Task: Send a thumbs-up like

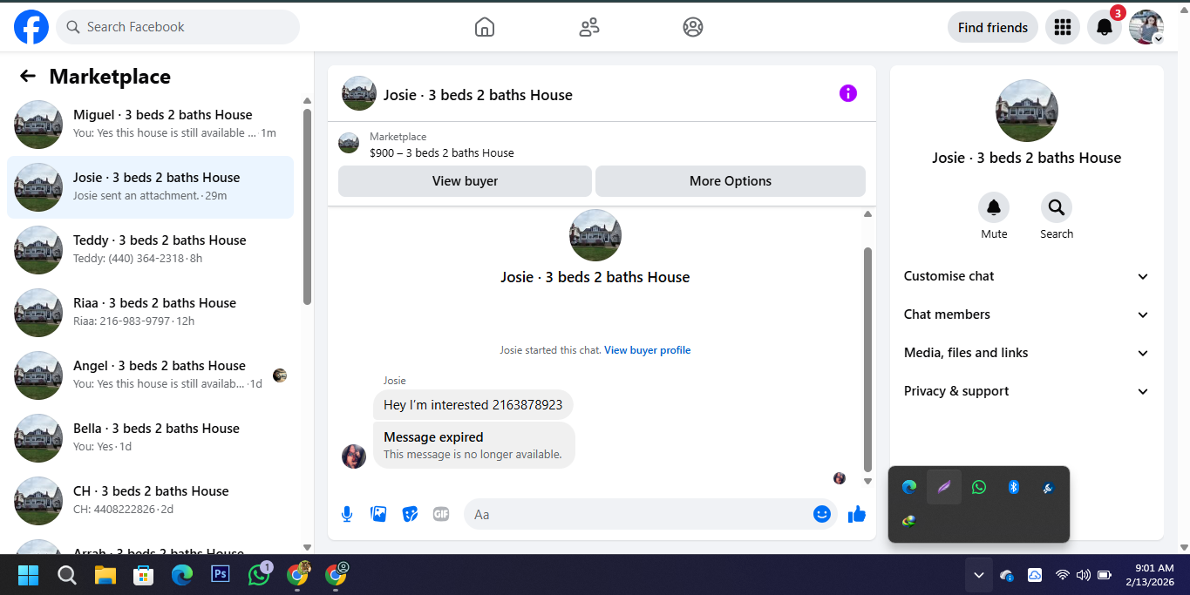Action: [857, 514]
